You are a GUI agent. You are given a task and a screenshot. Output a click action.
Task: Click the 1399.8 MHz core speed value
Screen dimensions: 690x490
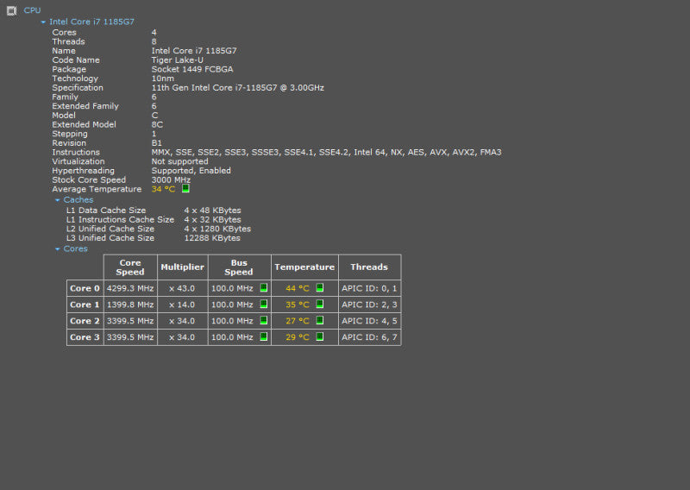pyautogui.click(x=130, y=305)
